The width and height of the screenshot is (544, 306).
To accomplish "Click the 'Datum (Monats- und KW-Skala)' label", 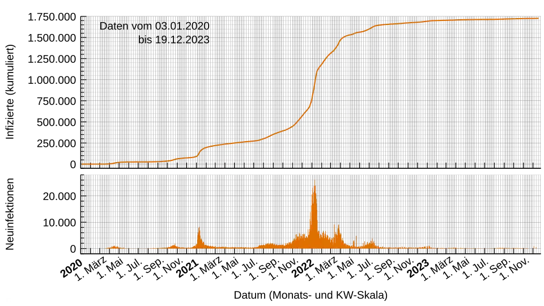I will [311, 295].
